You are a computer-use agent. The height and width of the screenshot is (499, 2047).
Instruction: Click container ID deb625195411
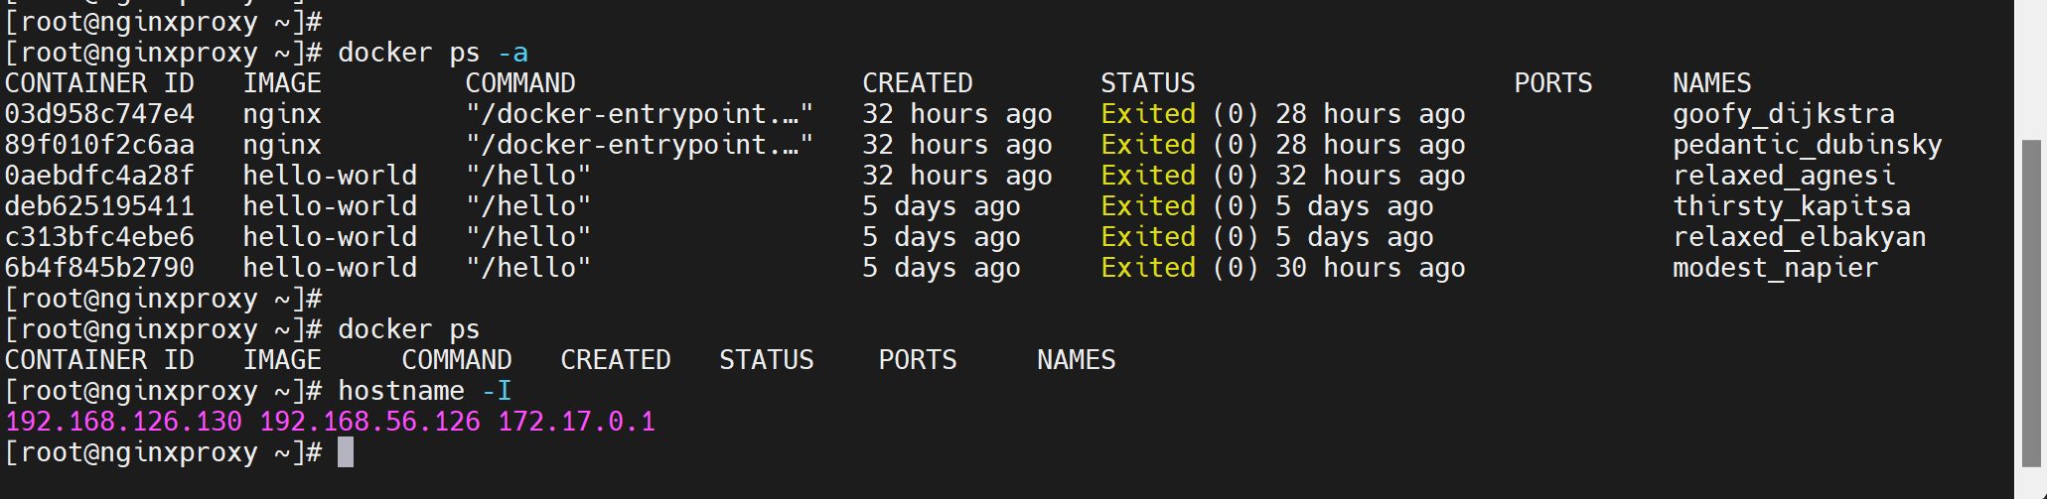pos(99,206)
